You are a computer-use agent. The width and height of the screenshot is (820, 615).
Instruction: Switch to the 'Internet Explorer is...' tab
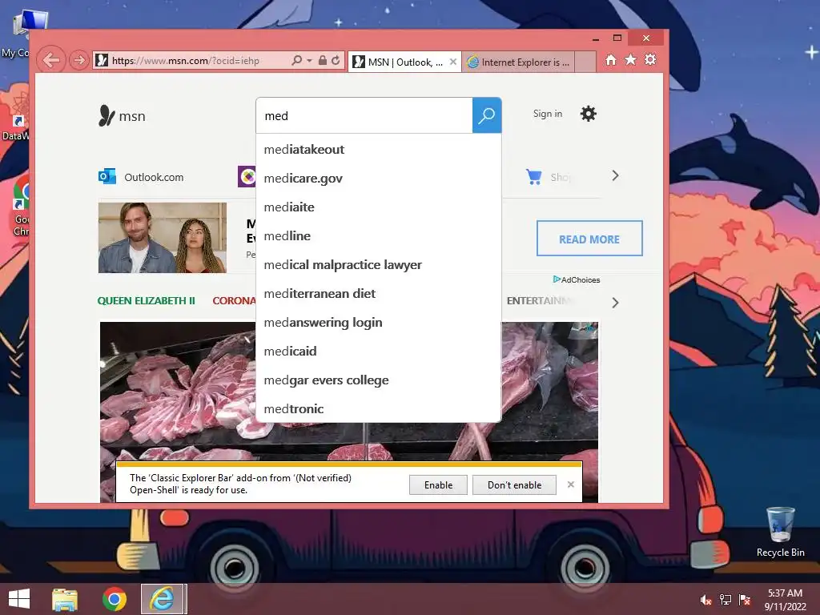[518, 62]
